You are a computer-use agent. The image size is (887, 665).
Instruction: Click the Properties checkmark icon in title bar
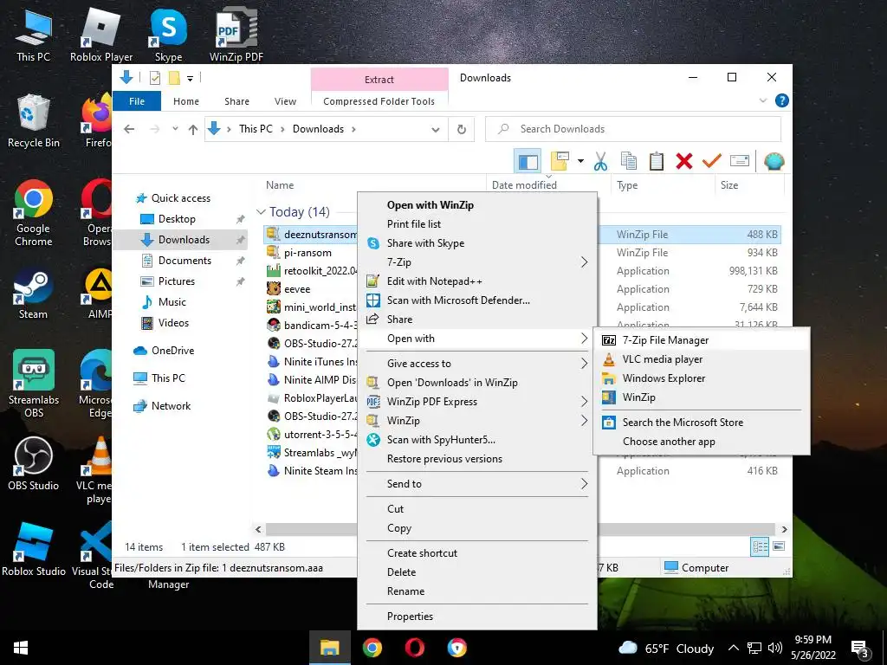click(x=155, y=78)
